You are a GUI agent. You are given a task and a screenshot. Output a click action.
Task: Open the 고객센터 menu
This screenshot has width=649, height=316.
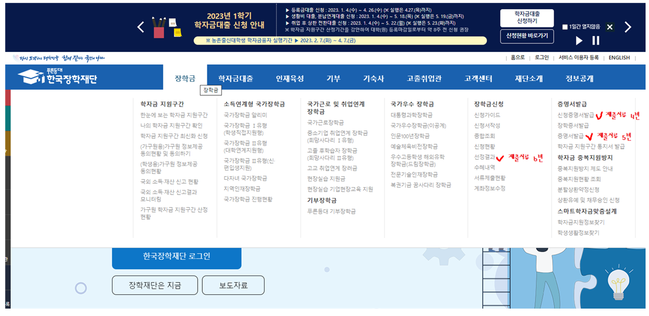click(x=478, y=79)
